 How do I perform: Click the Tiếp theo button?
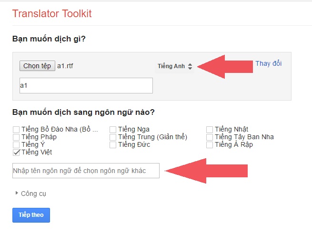pos(31,215)
